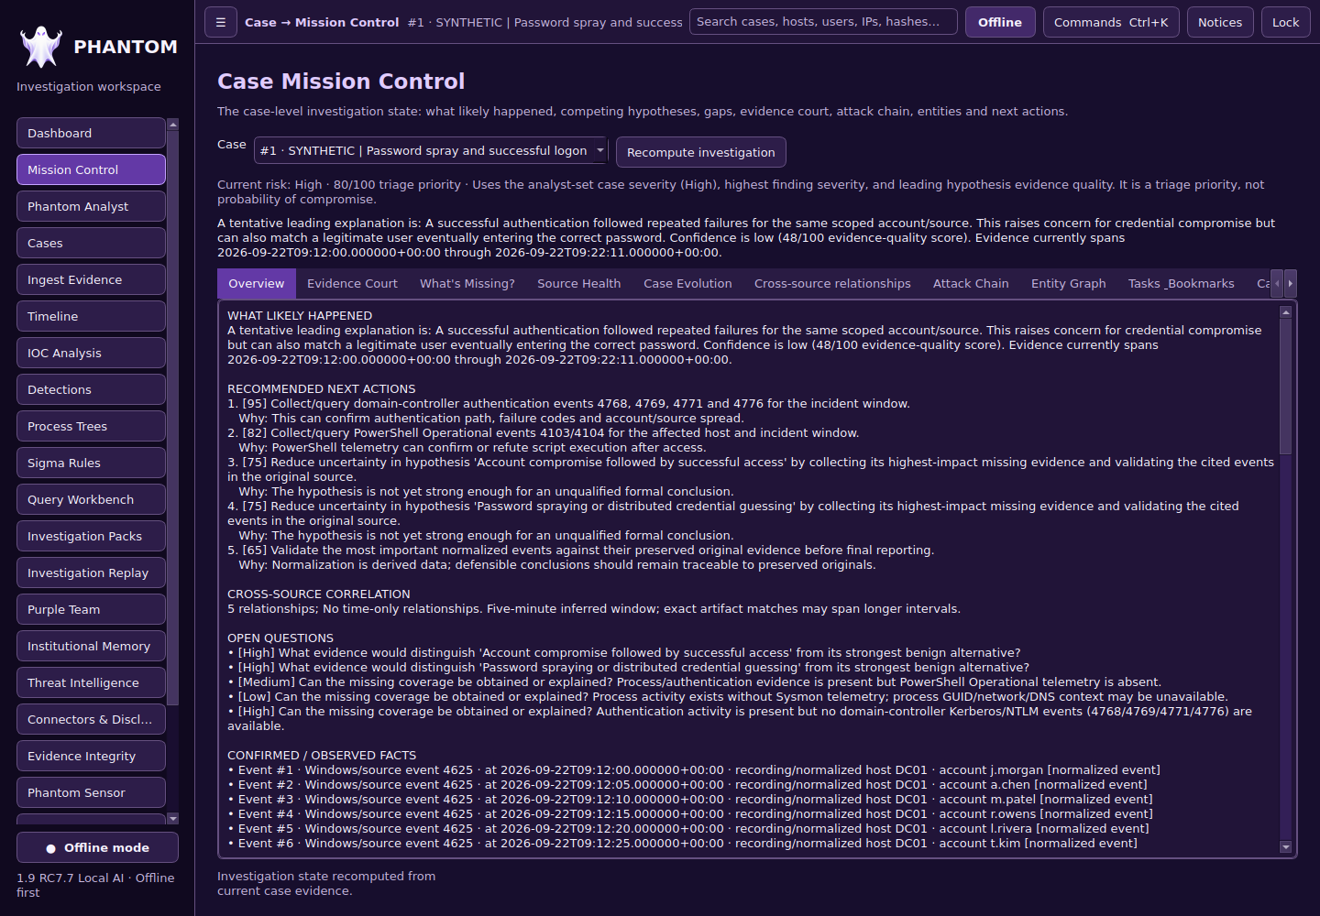
Task: Click the sidebar scroll-up arrow
Action: (x=173, y=124)
